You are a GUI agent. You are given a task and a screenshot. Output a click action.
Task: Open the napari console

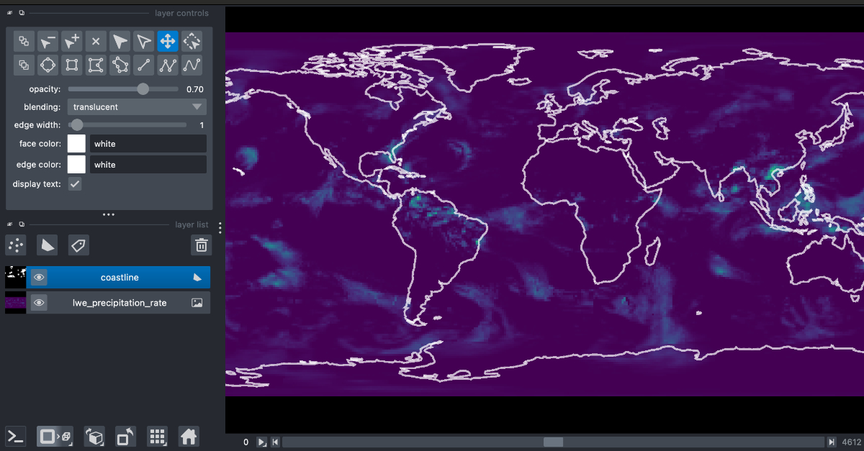tap(14, 436)
